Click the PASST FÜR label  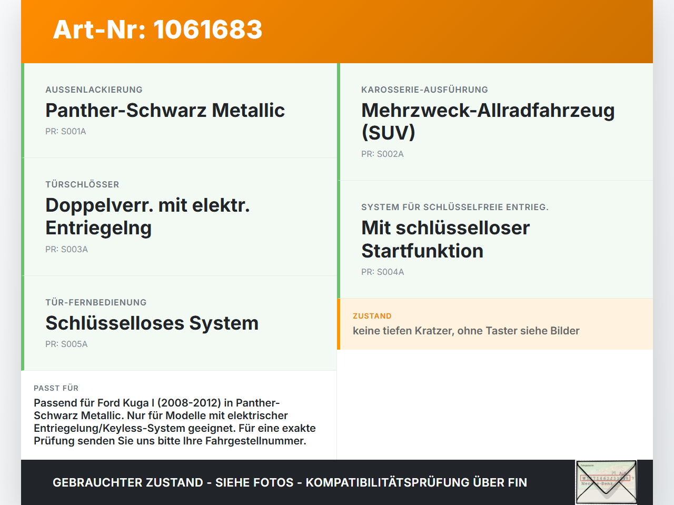point(56,388)
